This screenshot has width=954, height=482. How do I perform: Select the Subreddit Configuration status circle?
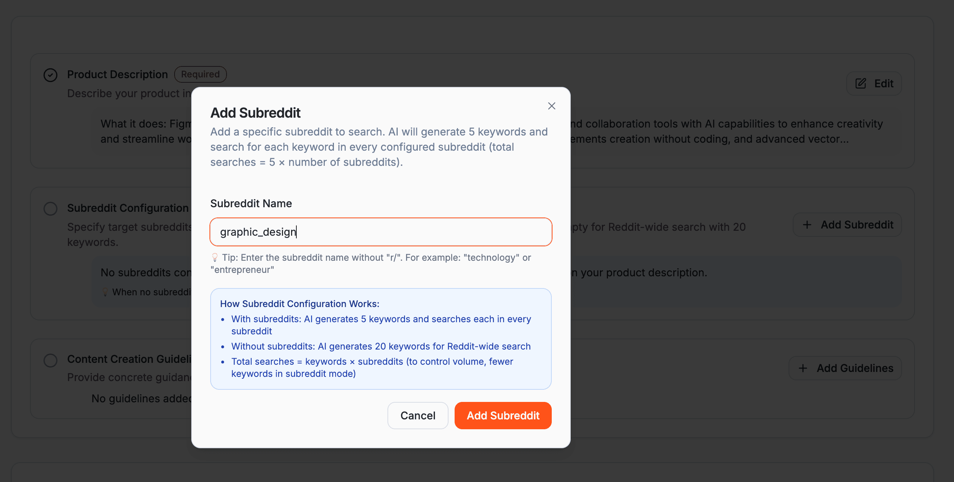coord(50,208)
